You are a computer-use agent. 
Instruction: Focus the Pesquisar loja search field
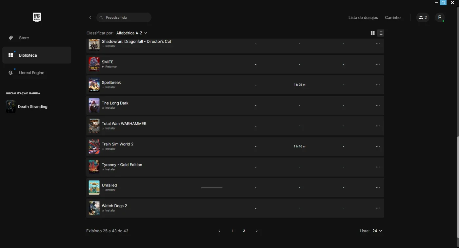pyautogui.click(x=124, y=18)
